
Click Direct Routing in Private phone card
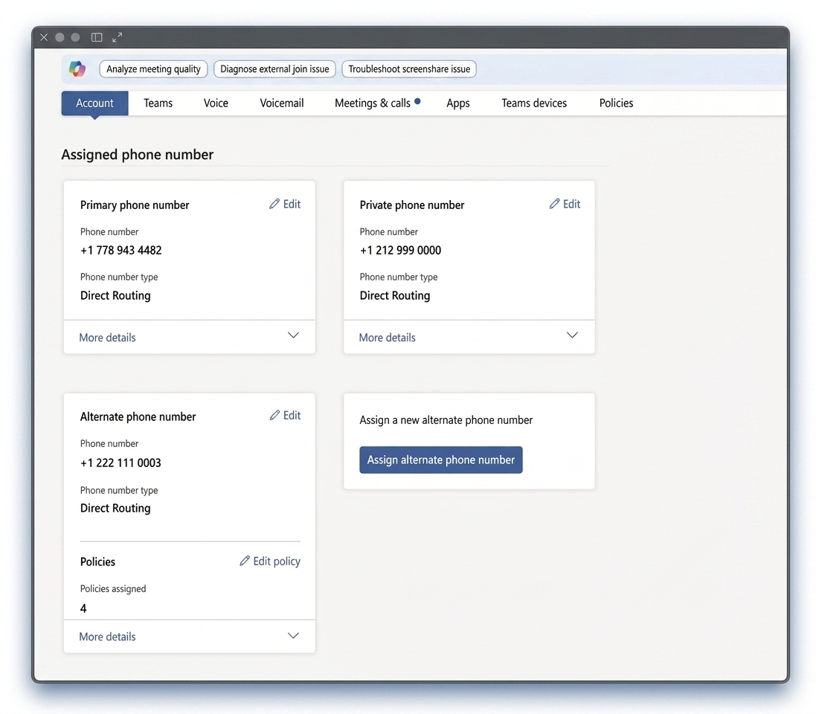395,295
